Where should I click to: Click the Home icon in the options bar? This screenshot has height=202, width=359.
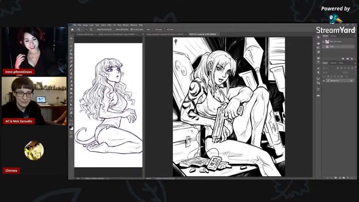coord(72,29)
